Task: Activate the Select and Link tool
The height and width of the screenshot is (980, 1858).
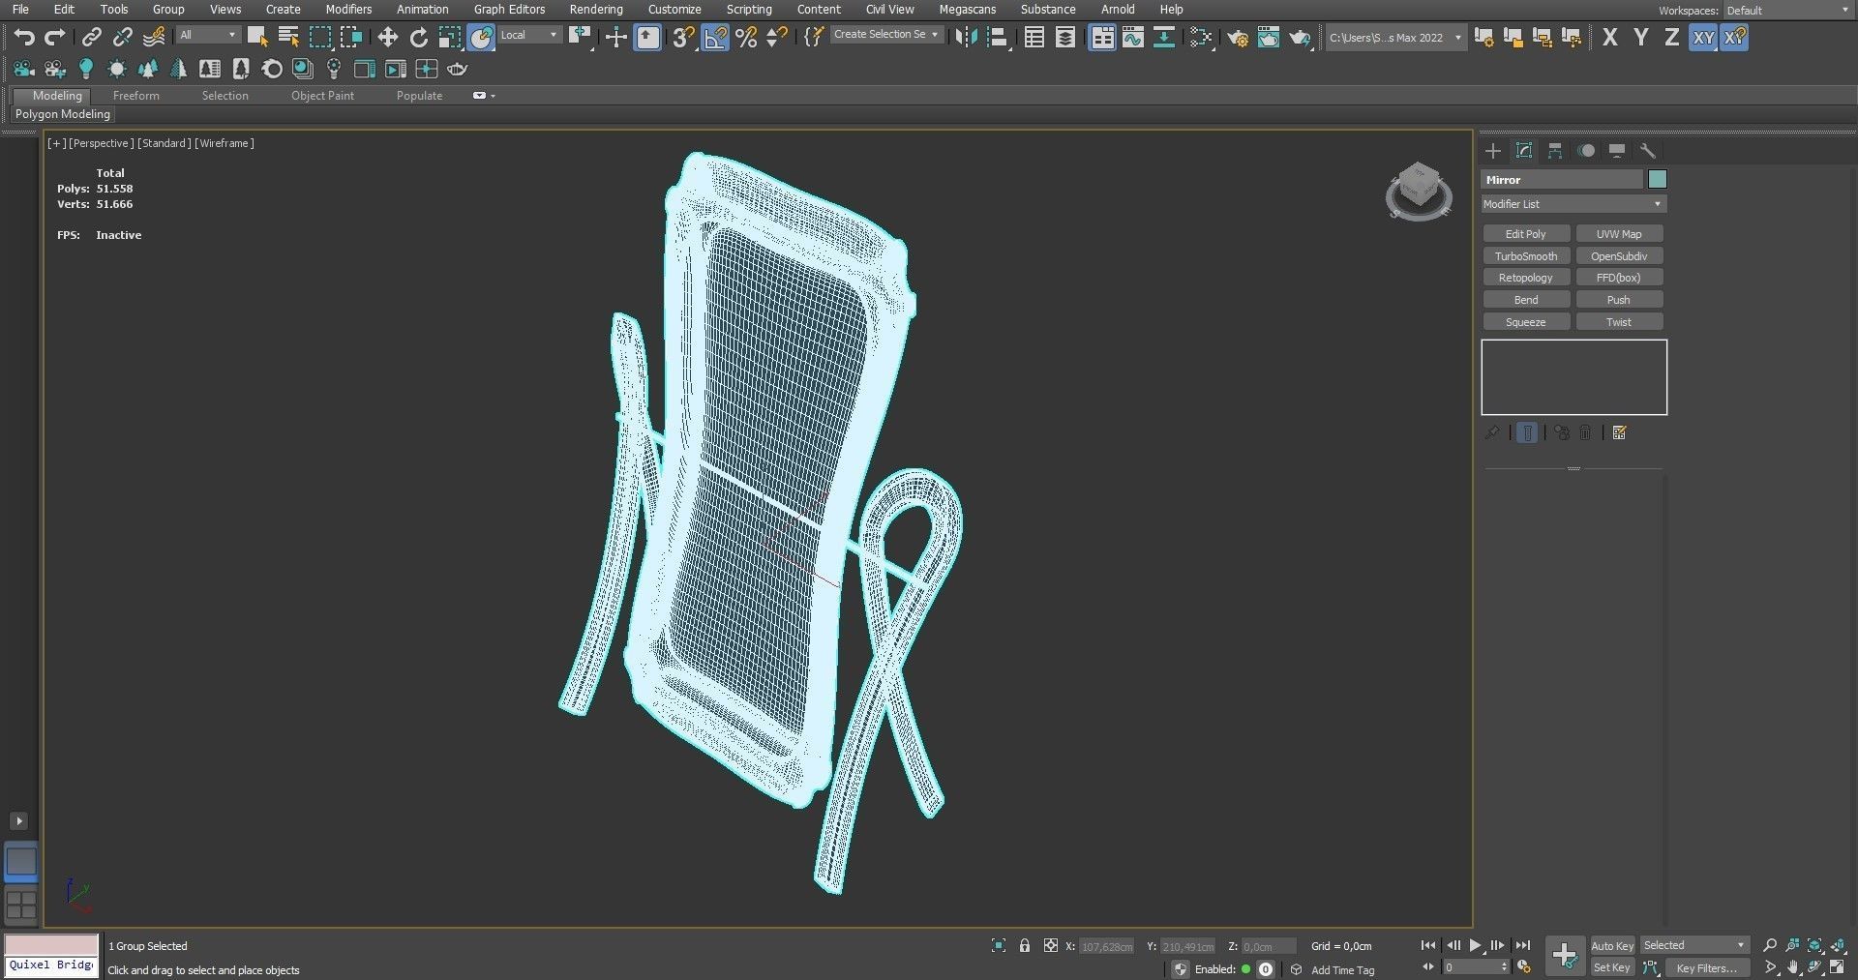Action: pyautogui.click(x=91, y=38)
